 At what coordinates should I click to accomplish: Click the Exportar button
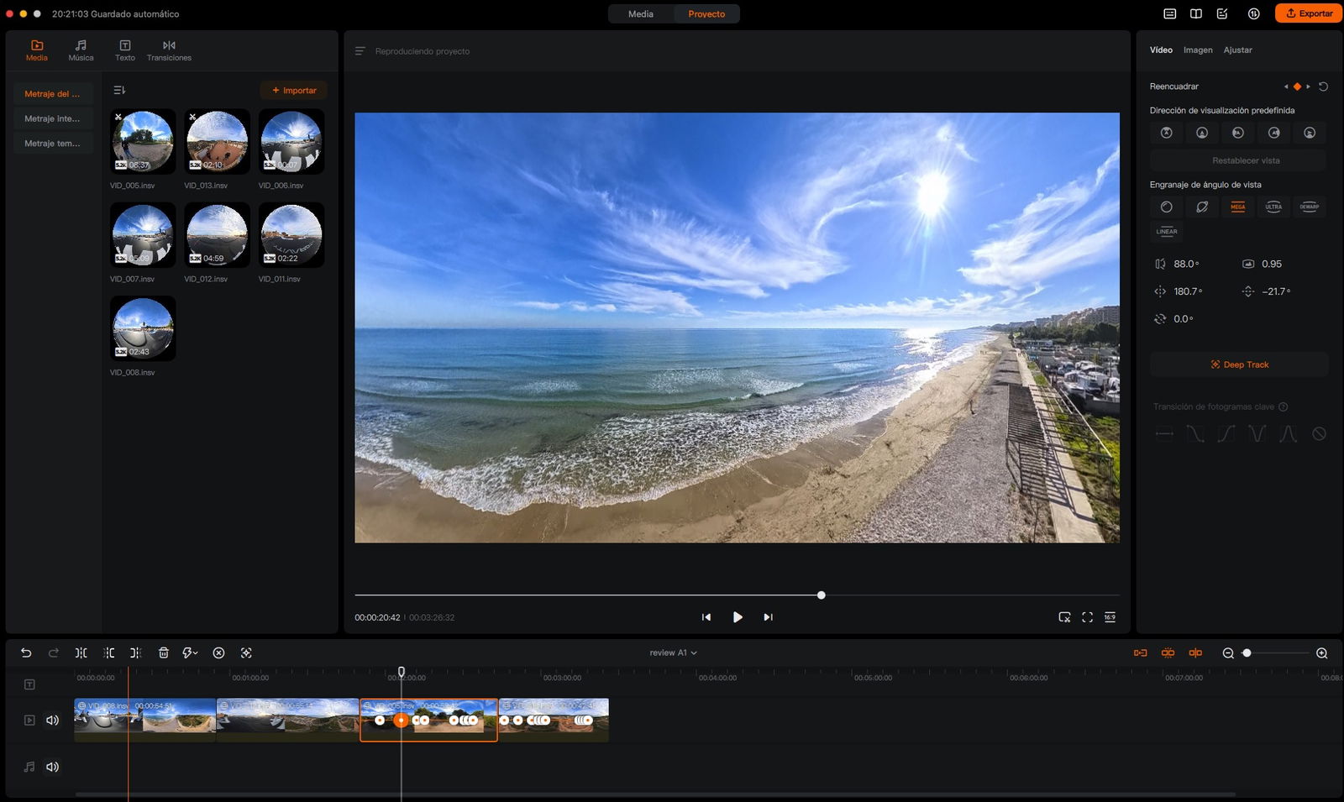[x=1308, y=13]
